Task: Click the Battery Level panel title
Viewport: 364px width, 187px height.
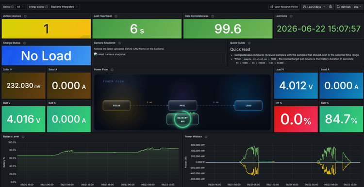Action: [11, 137]
